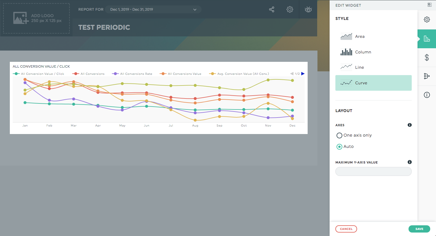Open the share options icon
Screen dimensions: 436x236
click(x=271, y=9)
